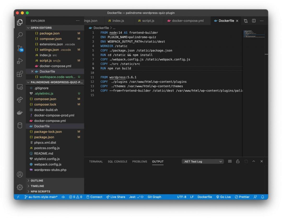Open the Remote Explorer view
Image resolution: width=282 pixels, height=218 pixels.
[x=20, y=87]
